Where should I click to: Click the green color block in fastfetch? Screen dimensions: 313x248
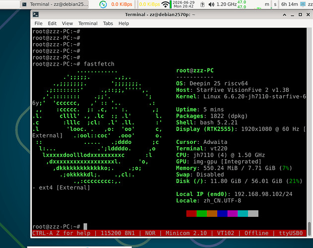(x=202, y=213)
